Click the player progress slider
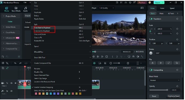This screenshot has width=185, height=100. pyautogui.click(x=105, y=52)
